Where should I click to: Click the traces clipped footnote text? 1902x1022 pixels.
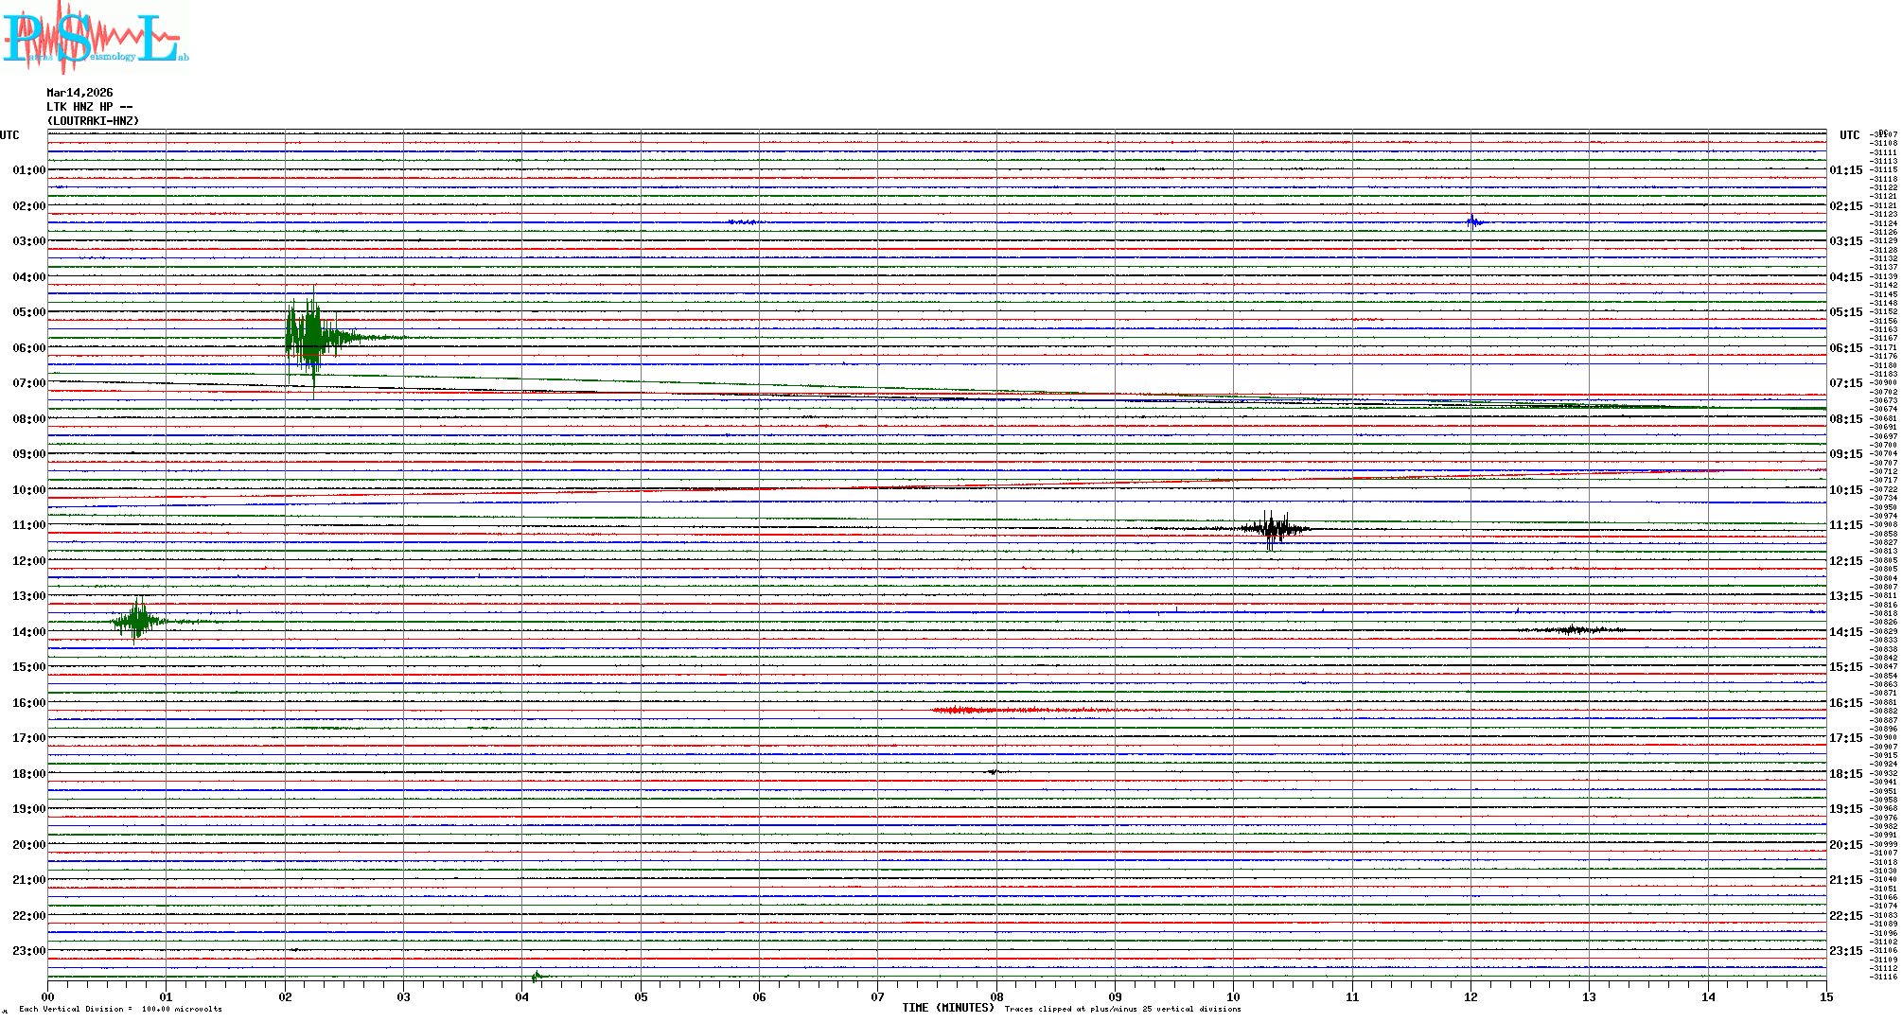pyautogui.click(x=1122, y=1009)
